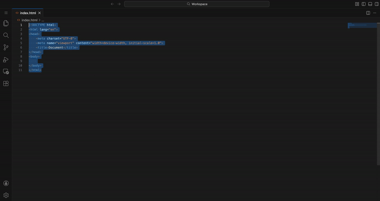Click the meta charset="UTF-8" line

[x=56, y=39]
